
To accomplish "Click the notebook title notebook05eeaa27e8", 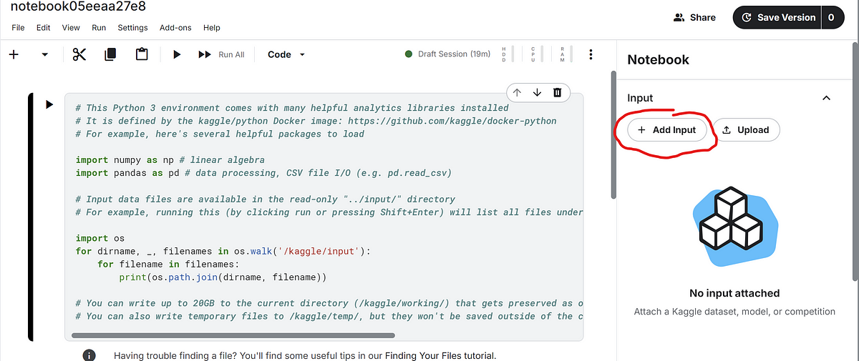I will [x=79, y=6].
